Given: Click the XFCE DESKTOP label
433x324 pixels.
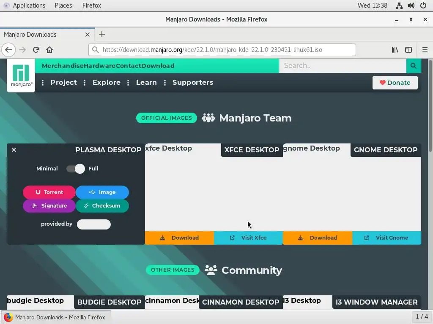Looking at the screenshot, I should (x=252, y=150).
